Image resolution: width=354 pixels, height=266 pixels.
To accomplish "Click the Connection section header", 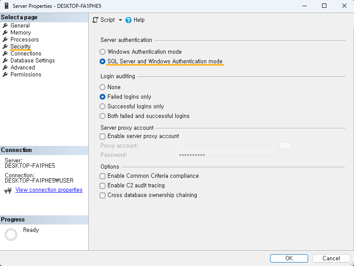I will point(44,150).
